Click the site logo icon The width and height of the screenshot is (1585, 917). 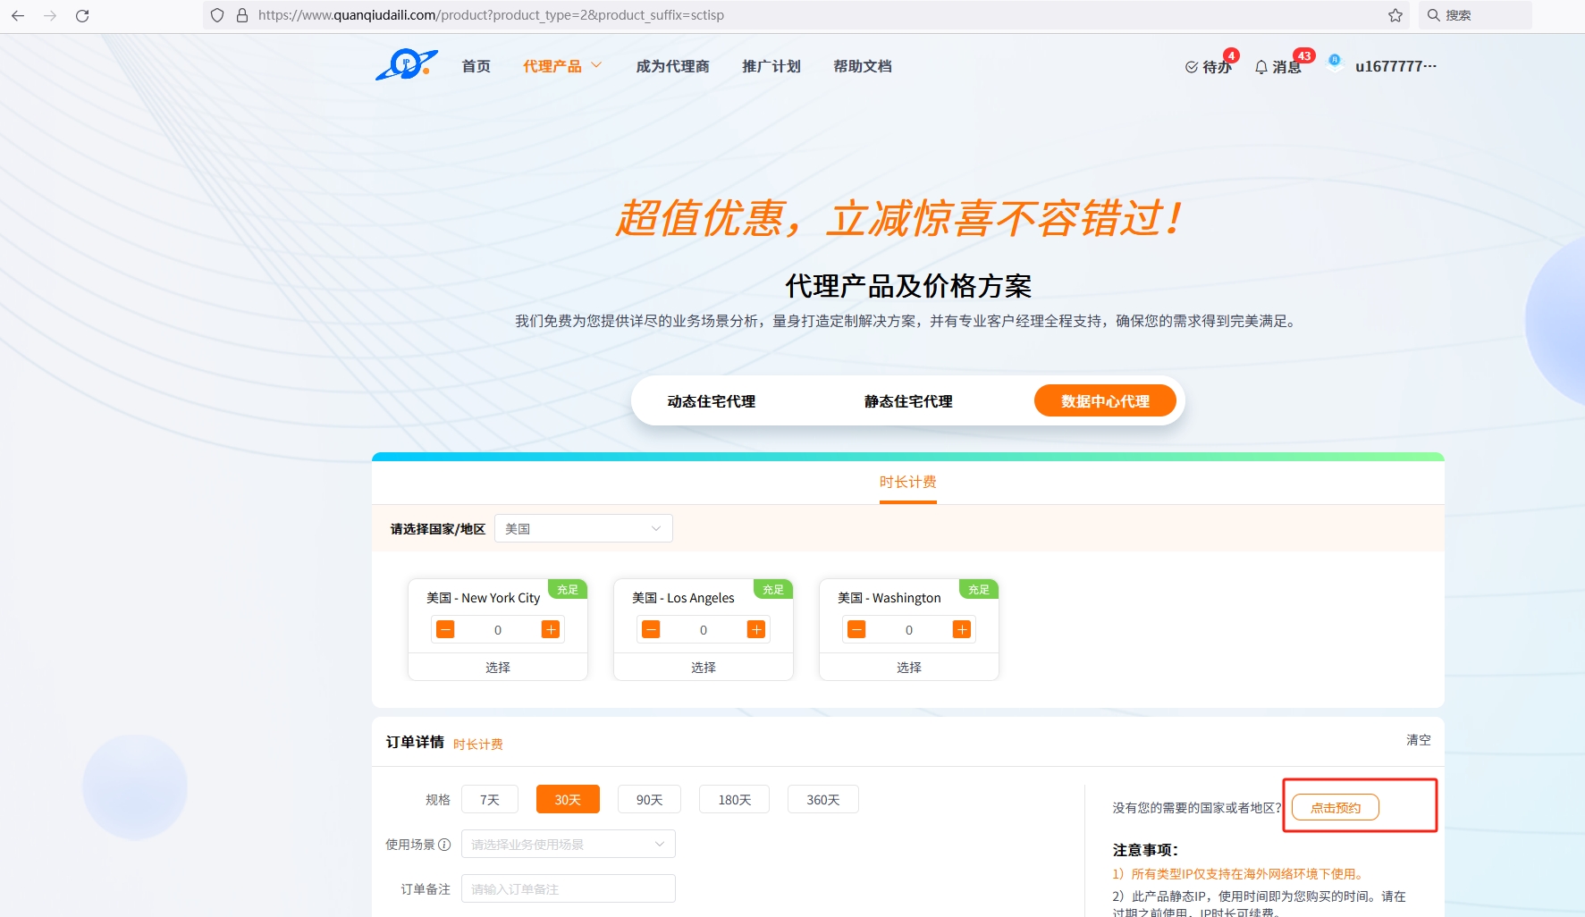(x=406, y=65)
